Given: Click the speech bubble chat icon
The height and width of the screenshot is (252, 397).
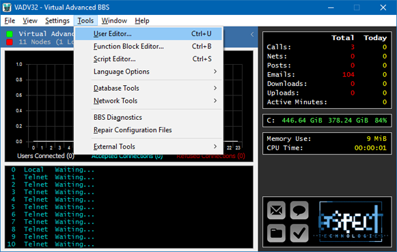Looking at the screenshot, I should click(x=299, y=210).
